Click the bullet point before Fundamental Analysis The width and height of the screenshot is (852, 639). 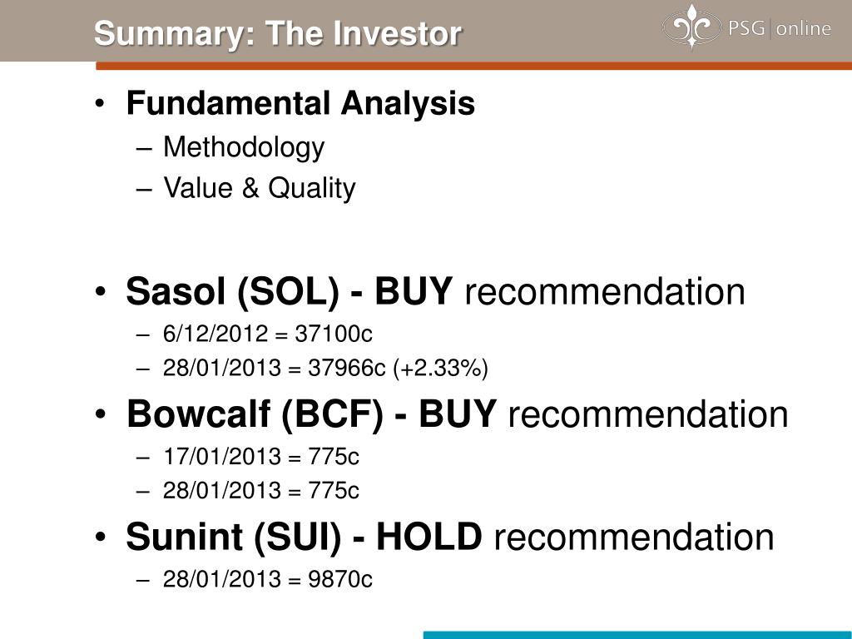(x=100, y=104)
